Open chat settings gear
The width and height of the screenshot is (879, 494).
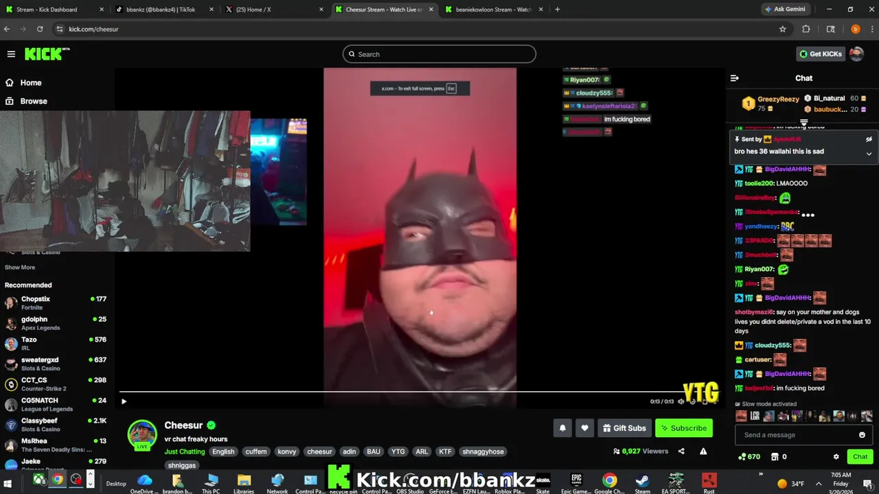(x=836, y=457)
